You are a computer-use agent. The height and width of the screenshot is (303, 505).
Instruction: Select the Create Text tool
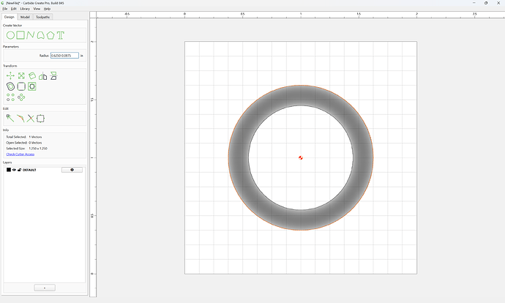click(x=61, y=35)
